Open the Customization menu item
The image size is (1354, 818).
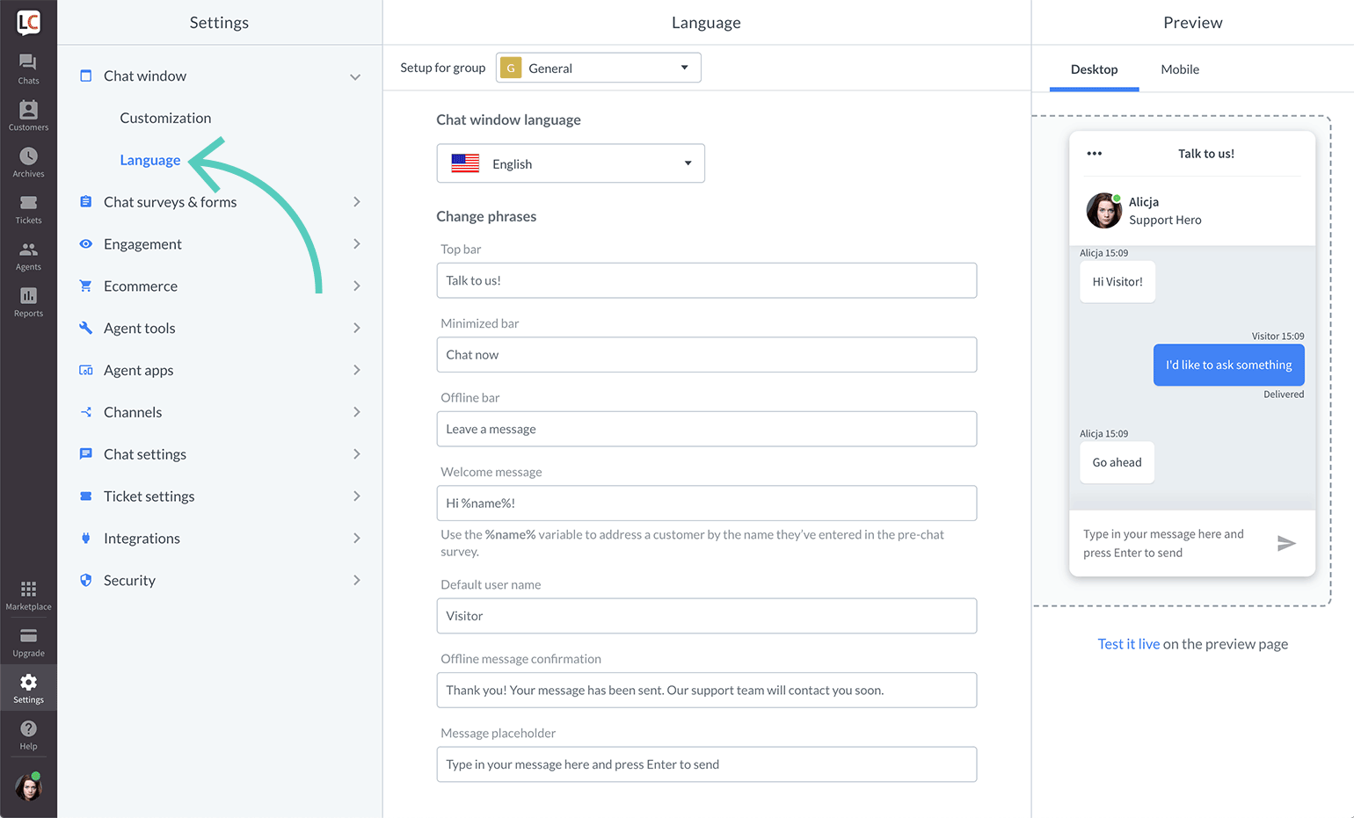click(x=165, y=118)
